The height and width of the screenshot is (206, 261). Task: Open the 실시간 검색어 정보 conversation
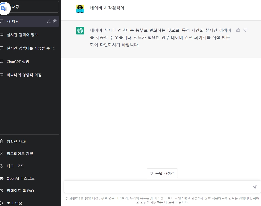coord(30,35)
